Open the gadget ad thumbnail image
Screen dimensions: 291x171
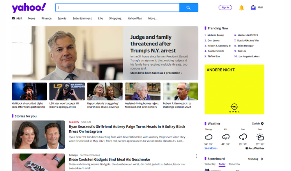[x=38, y=162]
